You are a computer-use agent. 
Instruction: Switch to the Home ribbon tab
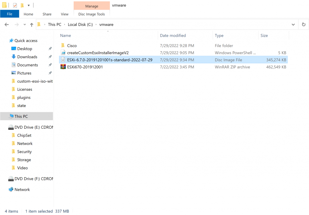pyautogui.click(x=28, y=14)
